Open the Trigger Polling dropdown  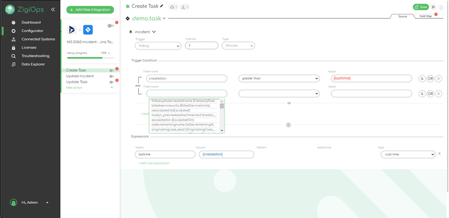[x=158, y=46]
